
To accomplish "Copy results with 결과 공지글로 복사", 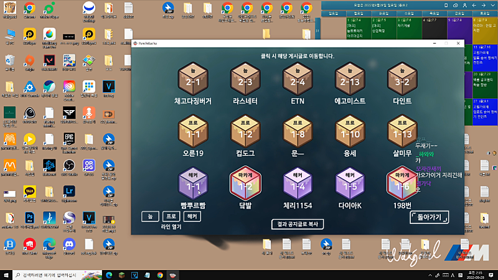I will point(298,224).
